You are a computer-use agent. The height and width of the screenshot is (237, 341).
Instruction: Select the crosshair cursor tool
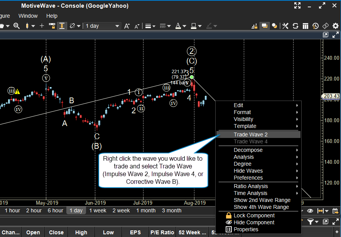coord(42,26)
